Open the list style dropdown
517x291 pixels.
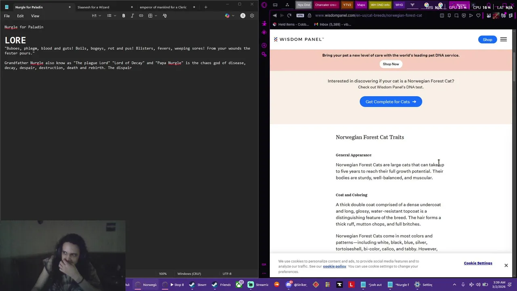pos(111,16)
